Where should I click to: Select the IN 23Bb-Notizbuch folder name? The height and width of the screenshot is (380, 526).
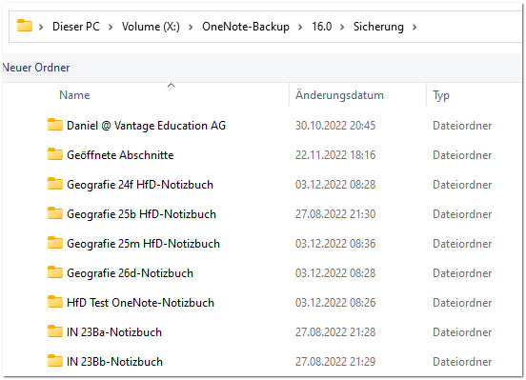coord(114,362)
